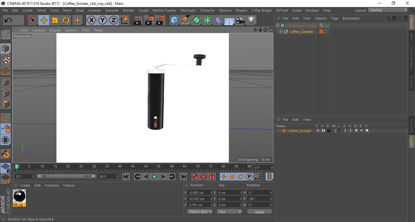Toggle Coffee_Grinder layer solo dot
Viewport: 415px width, 222px height.
coord(318,131)
